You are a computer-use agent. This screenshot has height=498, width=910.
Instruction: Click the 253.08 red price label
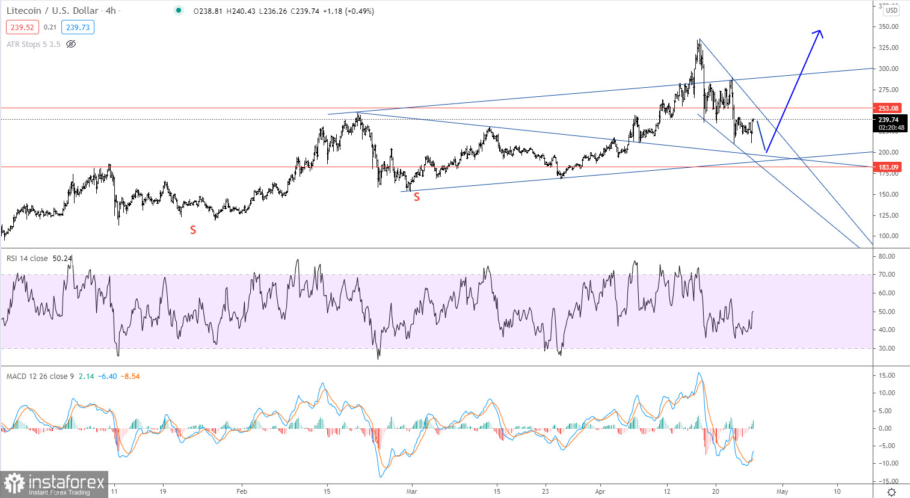pos(888,108)
